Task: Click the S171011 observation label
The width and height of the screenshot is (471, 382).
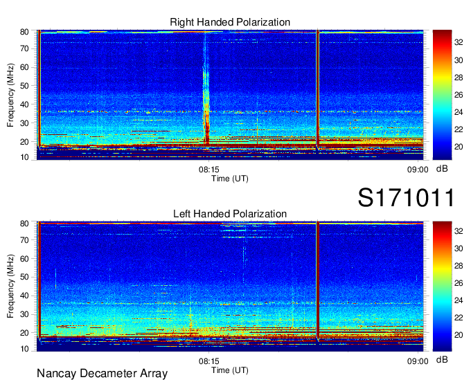Action: (406, 197)
